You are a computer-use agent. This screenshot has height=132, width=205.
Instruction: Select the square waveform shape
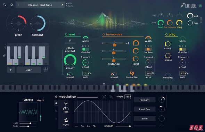95,126
